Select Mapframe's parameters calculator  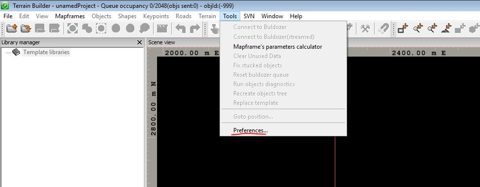click(x=284, y=47)
